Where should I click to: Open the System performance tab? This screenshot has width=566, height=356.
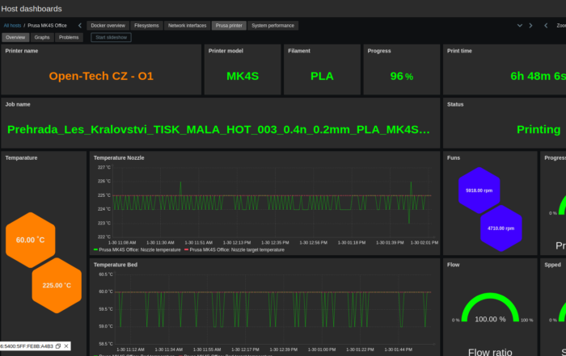(x=273, y=26)
